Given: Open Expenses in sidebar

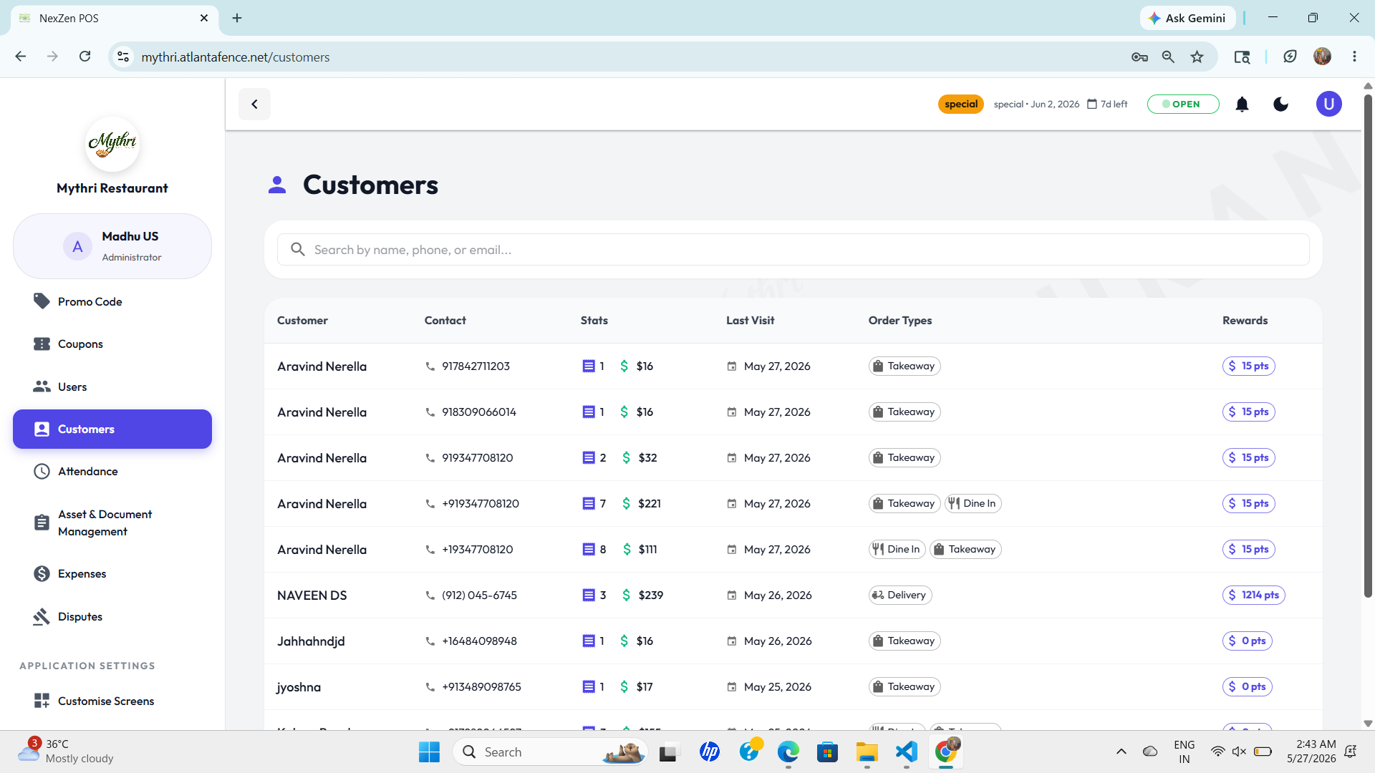Looking at the screenshot, I should [112, 574].
